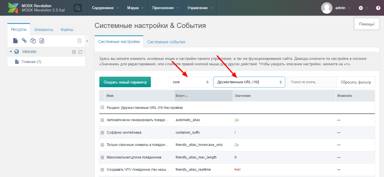Click the new document icon in resource toolbar
The height and width of the screenshot is (177, 384).
tap(15, 41)
